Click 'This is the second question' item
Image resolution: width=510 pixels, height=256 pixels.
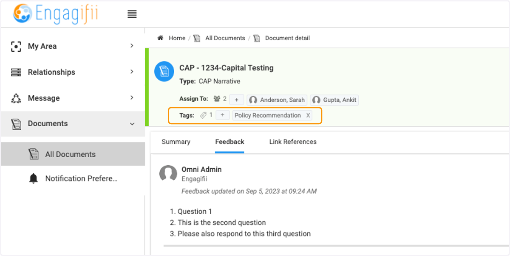coord(222,223)
